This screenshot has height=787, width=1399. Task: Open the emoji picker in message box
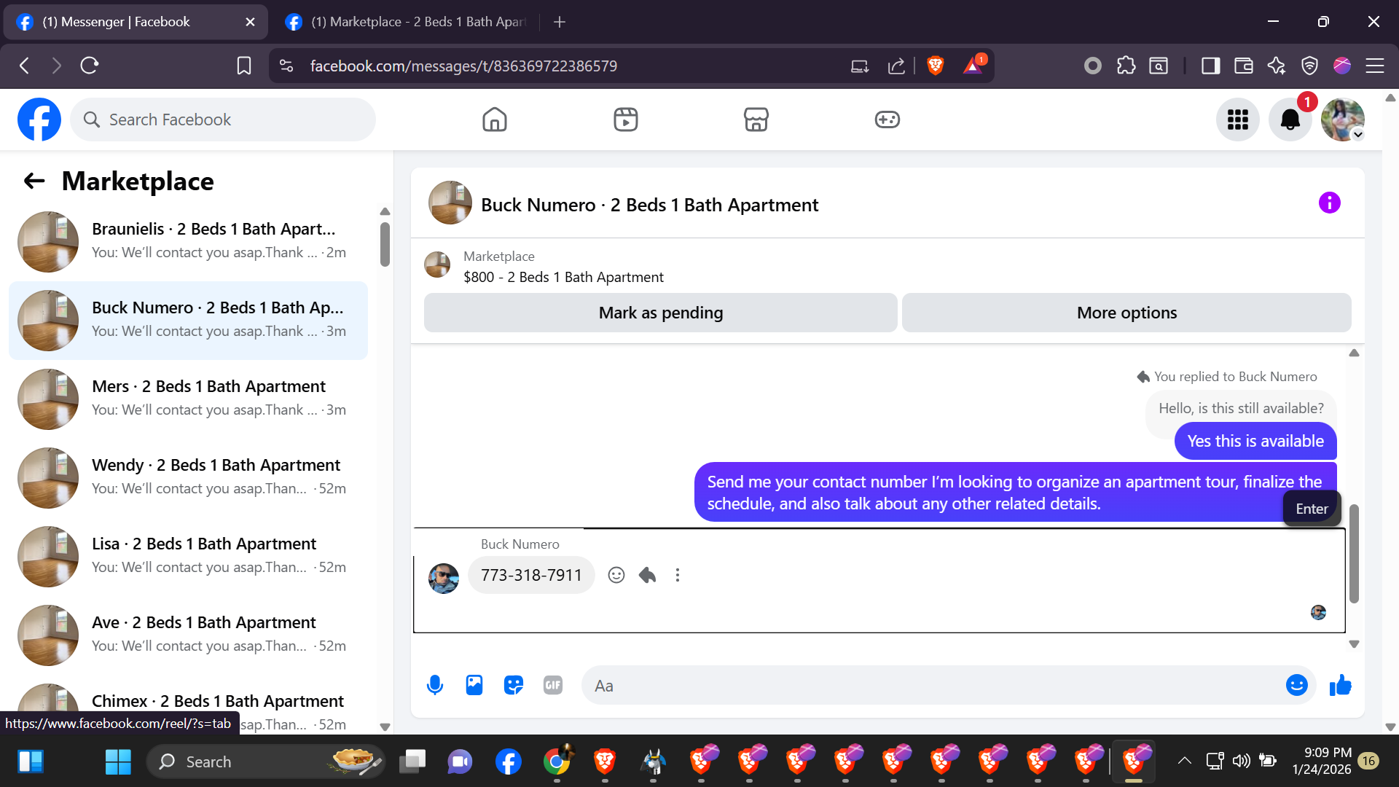(1296, 685)
